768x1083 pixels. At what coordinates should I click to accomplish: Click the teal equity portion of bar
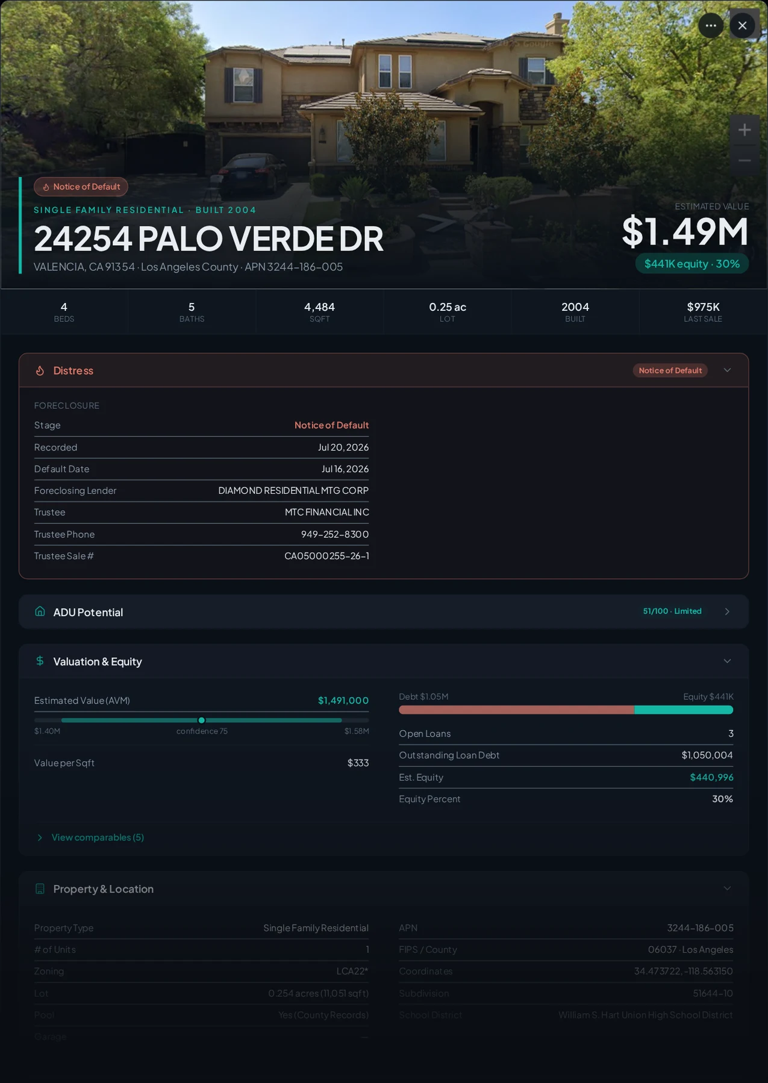point(684,710)
